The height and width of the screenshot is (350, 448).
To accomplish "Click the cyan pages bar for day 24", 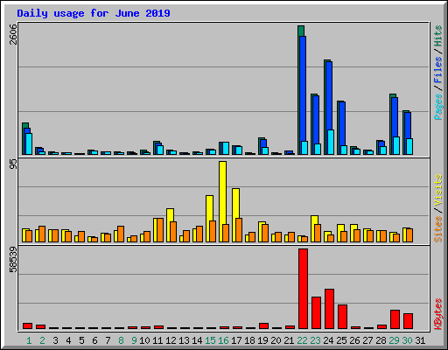I will [x=331, y=143].
